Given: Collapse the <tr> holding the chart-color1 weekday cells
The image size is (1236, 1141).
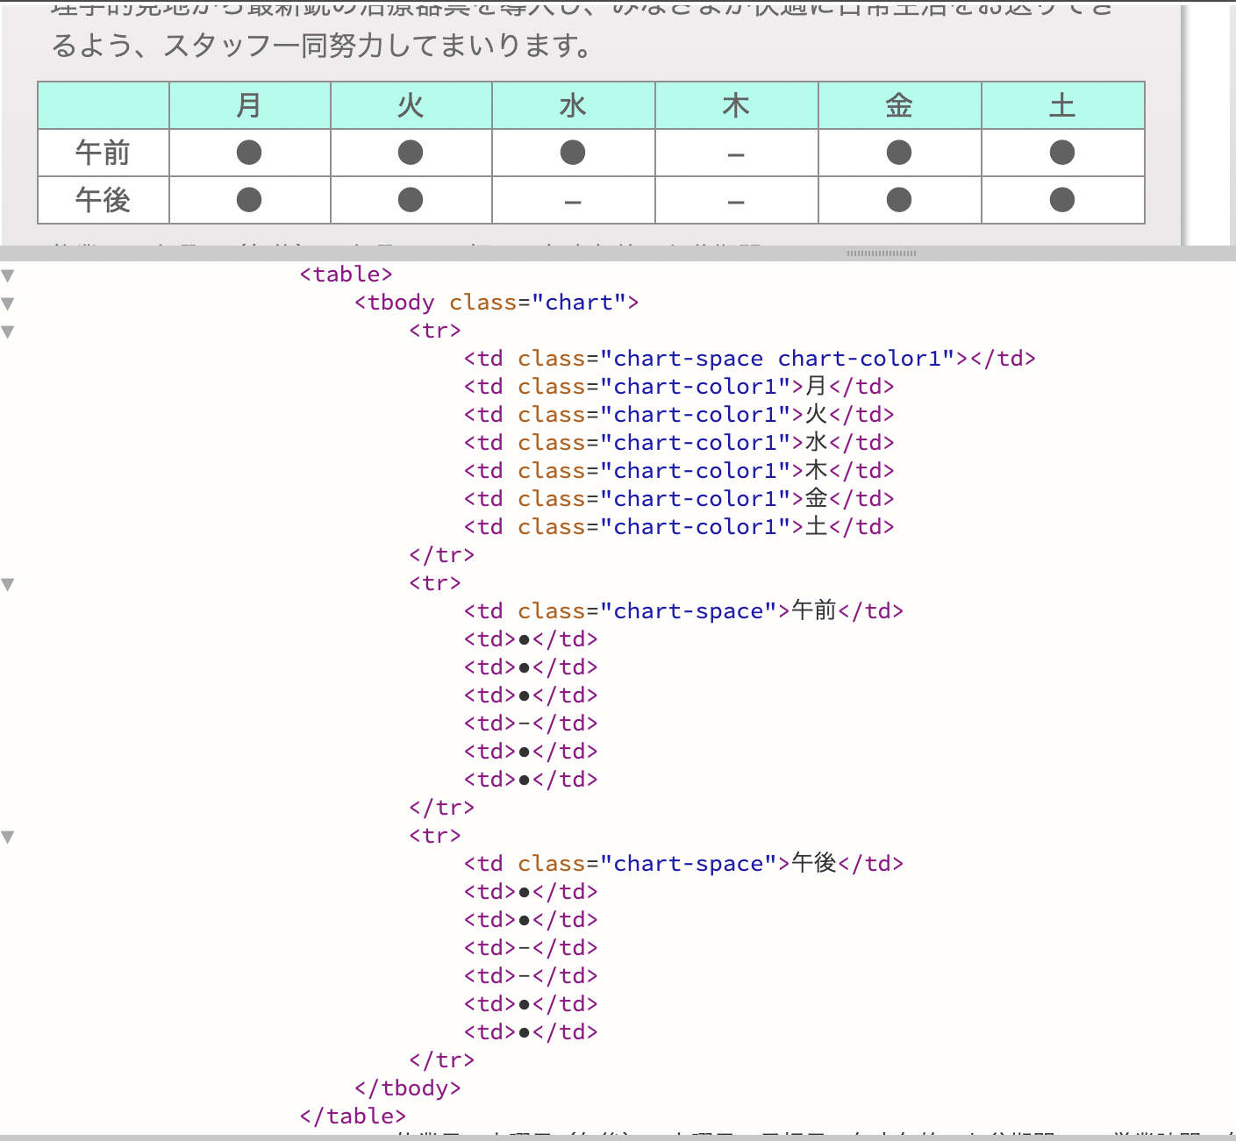Looking at the screenshot, I should coord(8,332).
